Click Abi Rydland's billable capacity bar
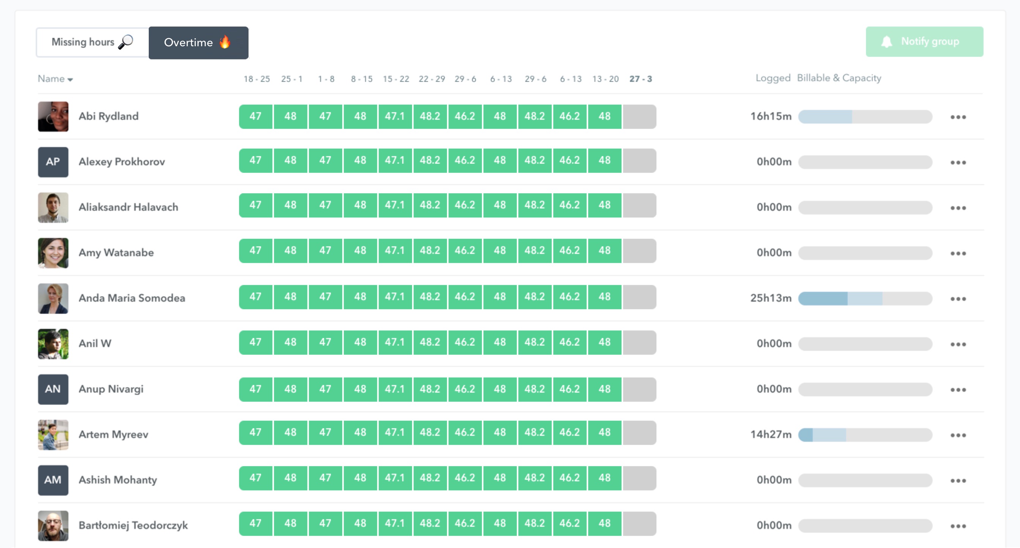 865,117
